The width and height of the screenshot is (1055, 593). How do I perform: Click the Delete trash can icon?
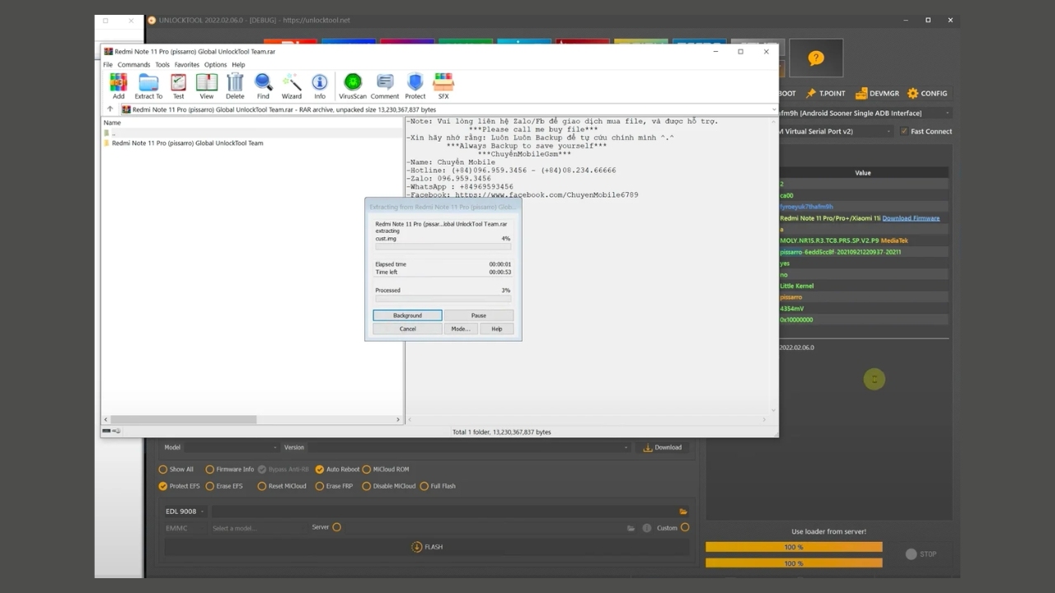235,86
